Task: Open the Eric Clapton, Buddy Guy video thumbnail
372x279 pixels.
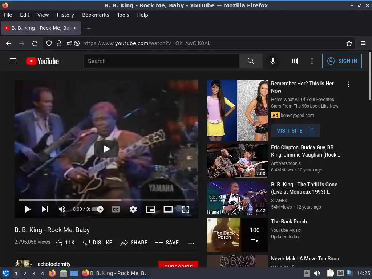Action: tap(238, 161)
